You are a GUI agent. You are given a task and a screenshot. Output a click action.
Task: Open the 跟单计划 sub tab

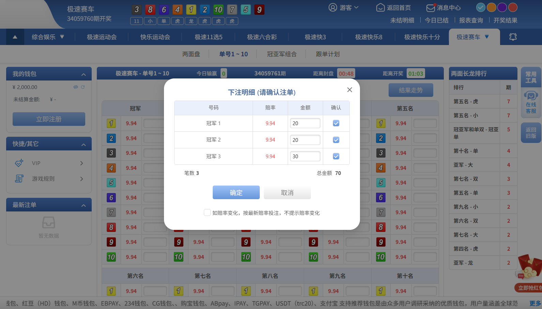pyautogui.click(x=328, y=54)
